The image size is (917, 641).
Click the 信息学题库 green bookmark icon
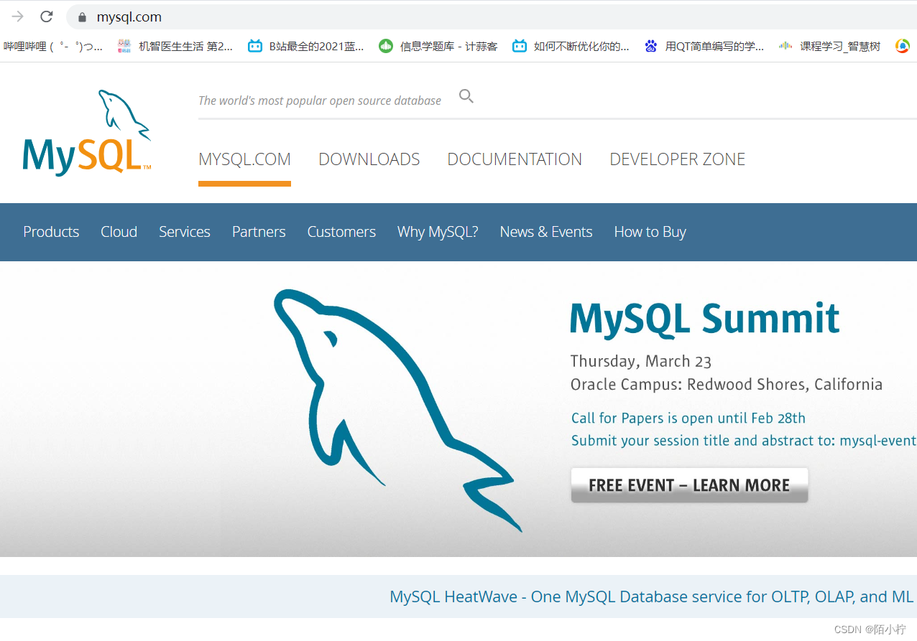tap(386, 46)
